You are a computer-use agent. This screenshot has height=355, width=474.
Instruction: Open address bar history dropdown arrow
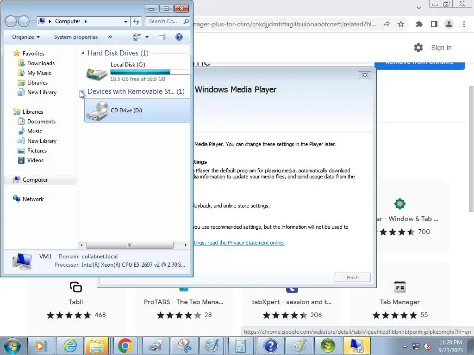(x=125, y=21)
